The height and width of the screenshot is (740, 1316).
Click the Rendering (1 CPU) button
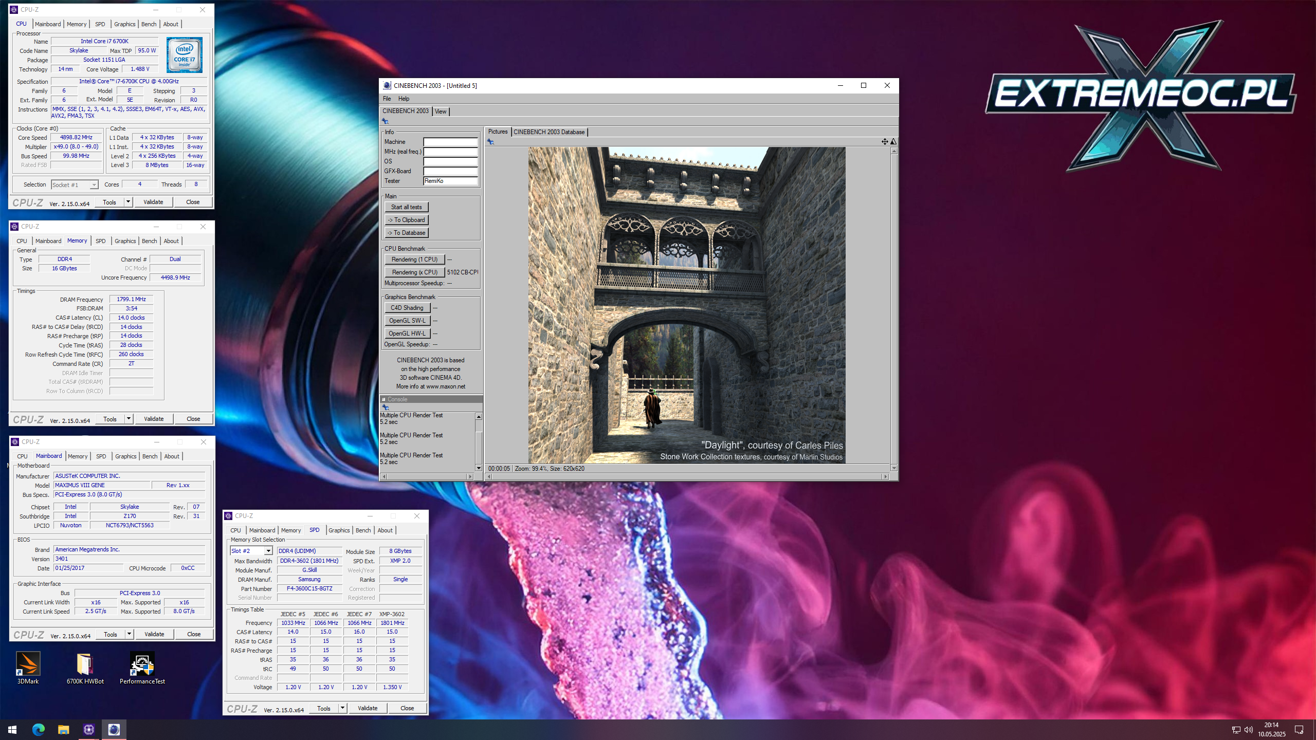pyautogui.click(x=414, y=260)
